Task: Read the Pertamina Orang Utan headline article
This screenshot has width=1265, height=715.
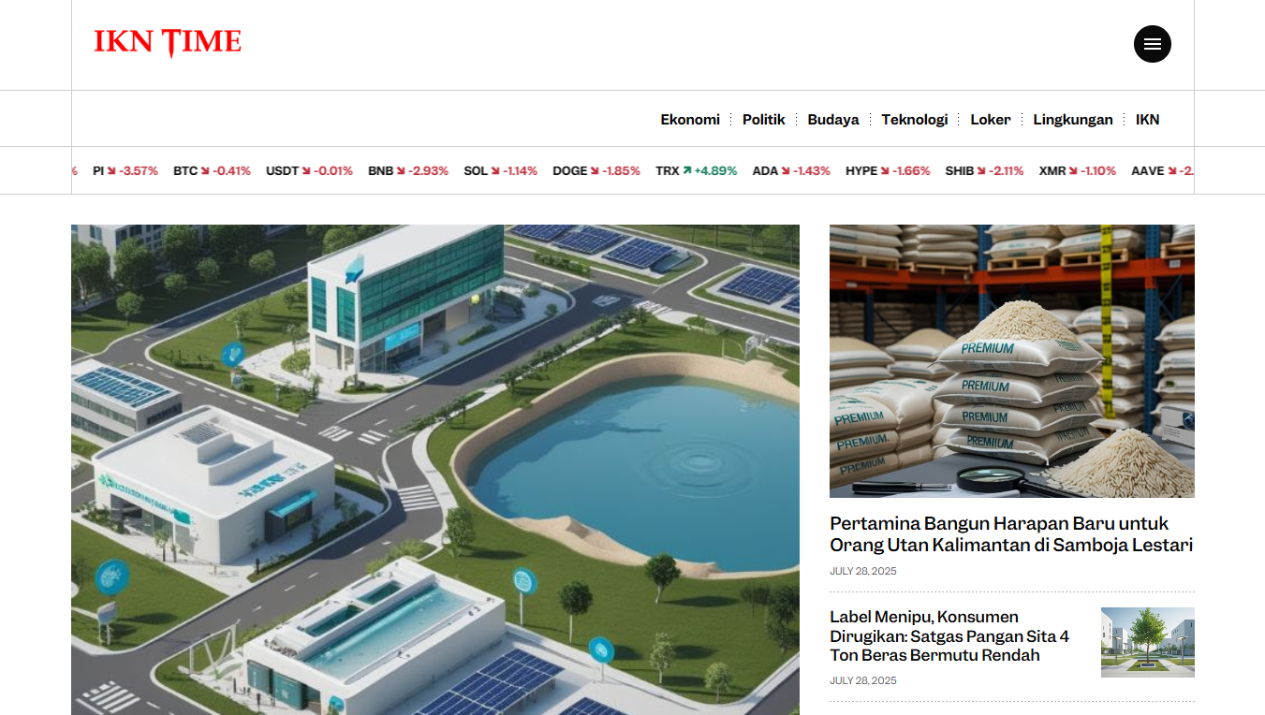Action: click(1011, 533)
